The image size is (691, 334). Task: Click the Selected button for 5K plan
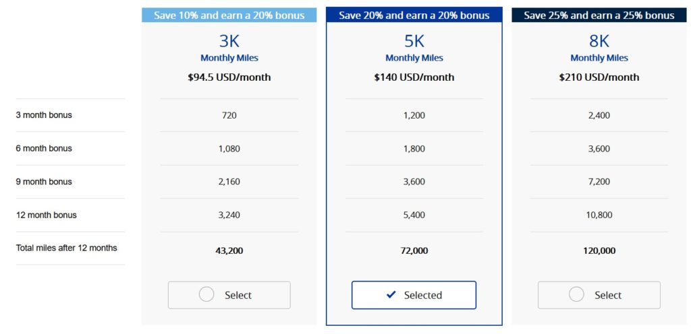click(414, 295)
